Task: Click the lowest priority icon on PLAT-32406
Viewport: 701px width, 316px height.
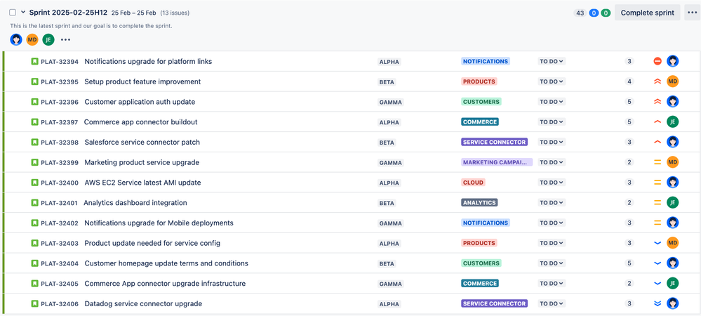Action: click(x=657, y=304)
